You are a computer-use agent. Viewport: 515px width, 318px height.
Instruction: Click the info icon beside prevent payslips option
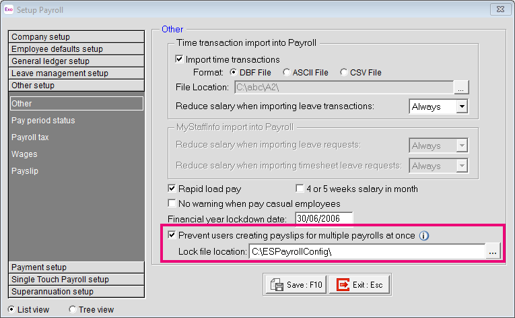click(x=424, y=236)
